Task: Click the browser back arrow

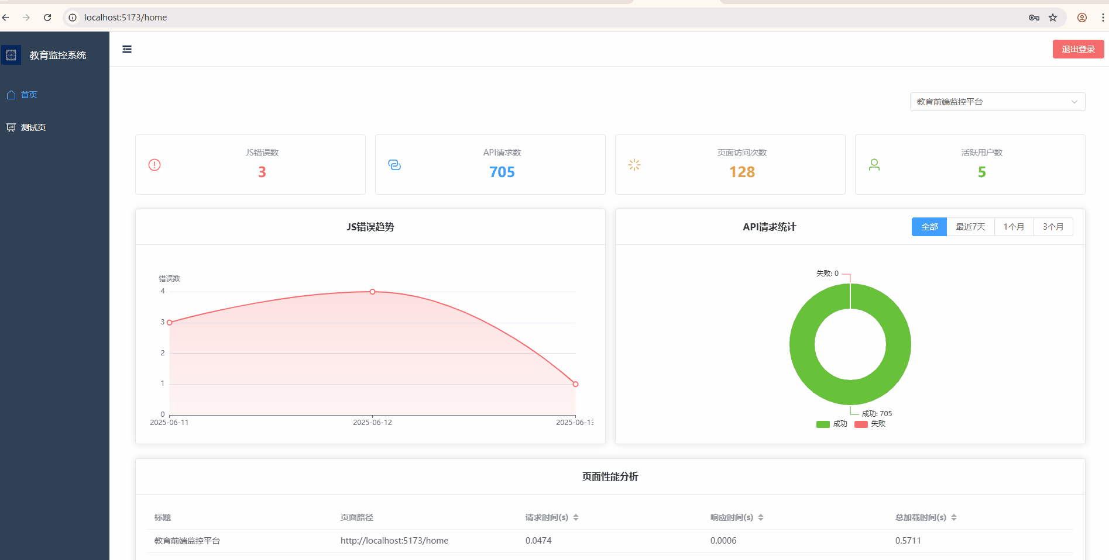Action: click(x=6, y=18)
